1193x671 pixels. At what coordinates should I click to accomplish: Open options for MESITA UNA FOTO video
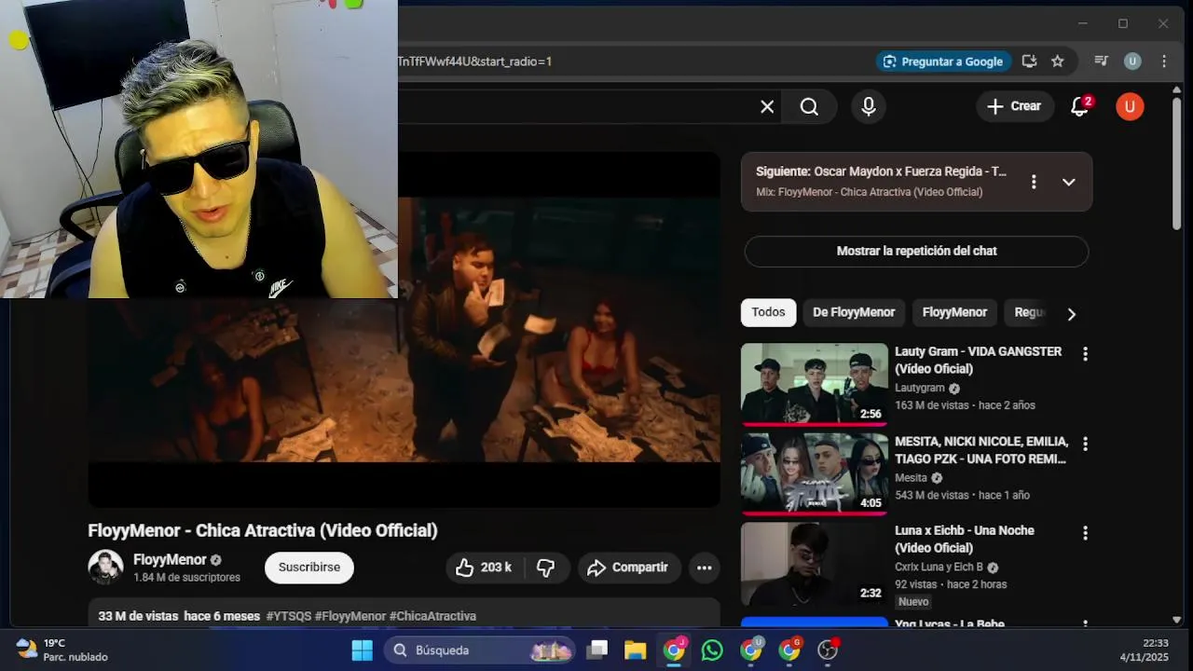(1085, 444)
